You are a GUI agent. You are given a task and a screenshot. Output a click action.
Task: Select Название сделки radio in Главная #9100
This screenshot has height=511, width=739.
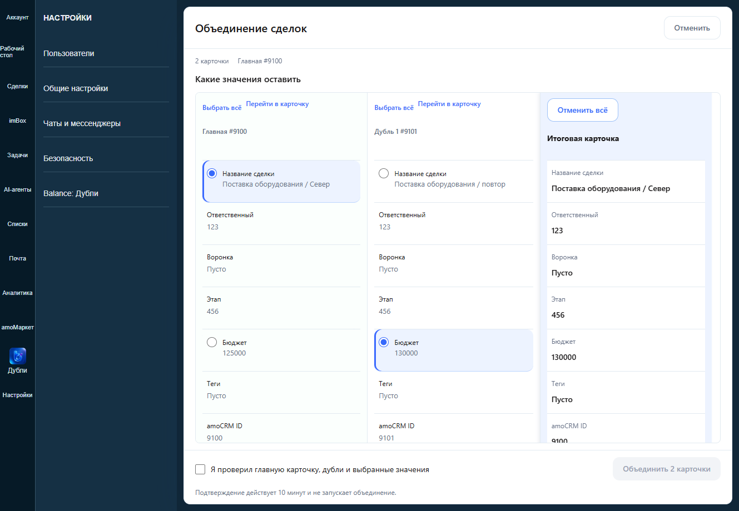click(x=212, y=173)
